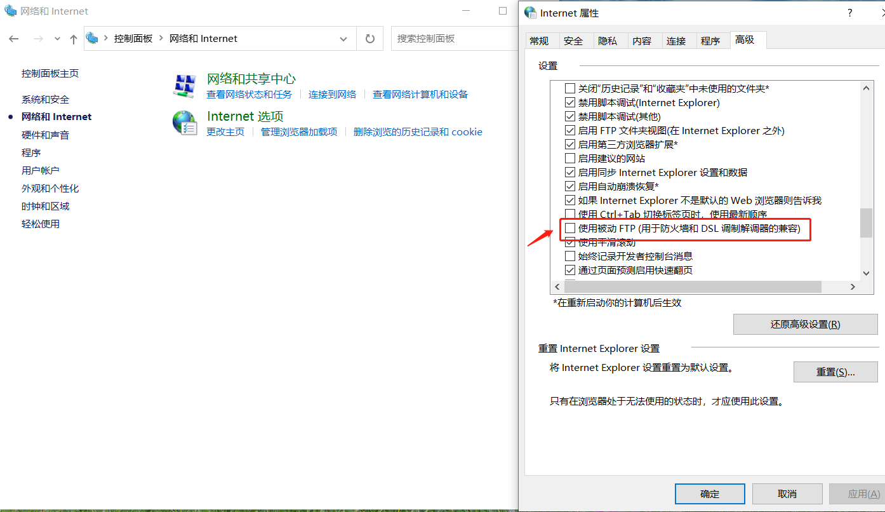Open 查看网络计算机和设备 link
Viewport: 885px width, 512px height.
tap(420, 95)
